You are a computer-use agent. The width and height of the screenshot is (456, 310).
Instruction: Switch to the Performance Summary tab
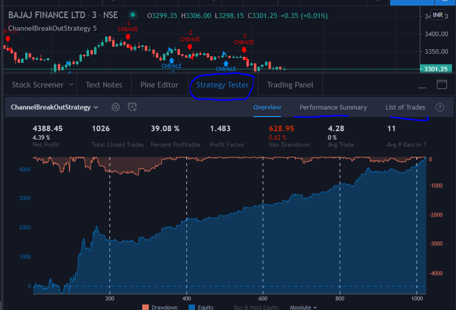333,107
